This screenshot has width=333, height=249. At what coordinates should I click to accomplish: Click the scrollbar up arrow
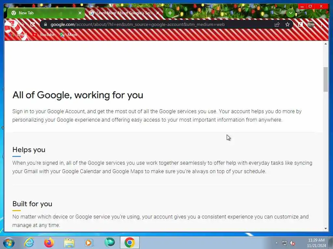click(x=326, y=44)
